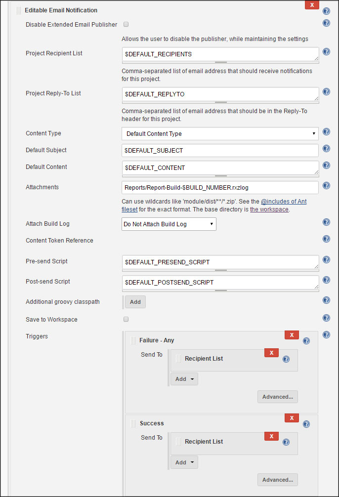The width and height of the screenshot is (339, 497).
Task: Click the 'Content Token Reference' label
Action: coord(60,241)
